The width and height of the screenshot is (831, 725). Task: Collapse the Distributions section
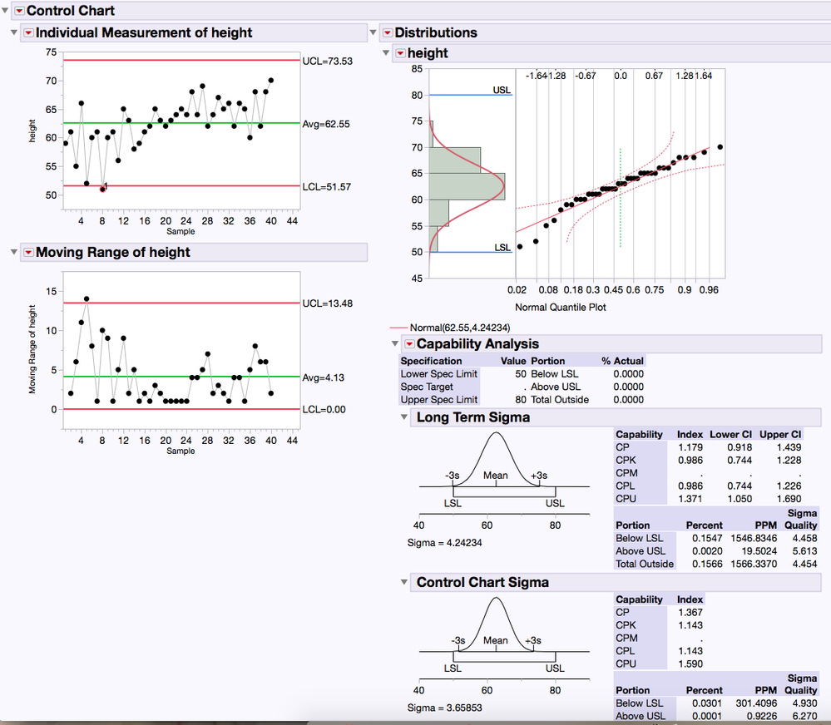click(373, 32)
